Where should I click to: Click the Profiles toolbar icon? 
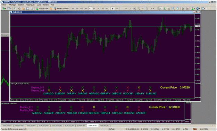click(x=9, y=9)
